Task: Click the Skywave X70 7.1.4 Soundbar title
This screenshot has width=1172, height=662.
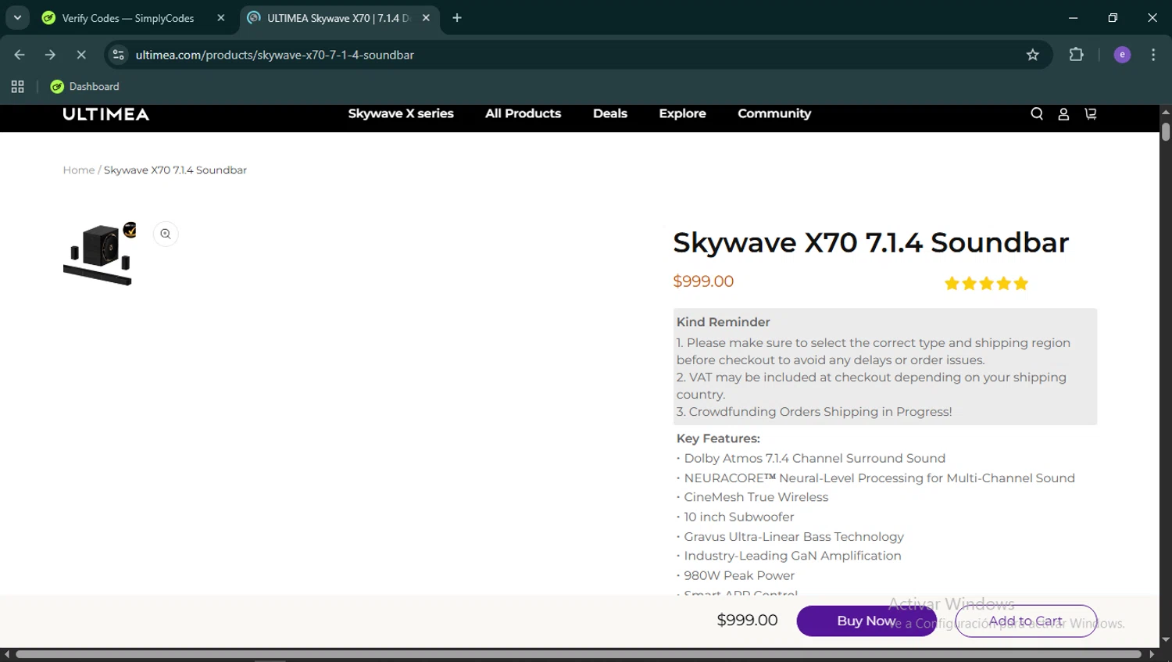Action: tap(870, 243)
